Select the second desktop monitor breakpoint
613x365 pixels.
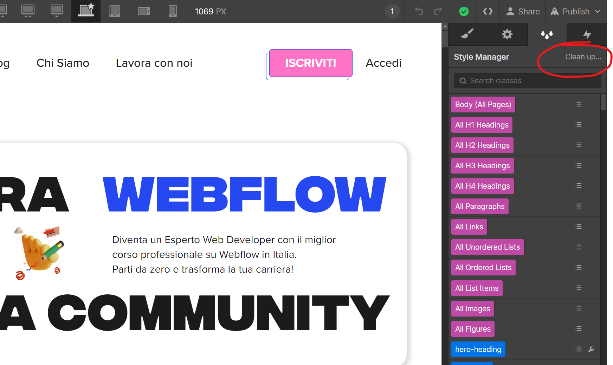click(x=57, y=11)
